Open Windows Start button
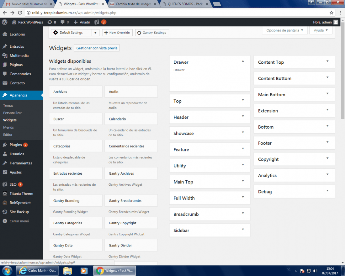The image size is (345, 276). 7,270
